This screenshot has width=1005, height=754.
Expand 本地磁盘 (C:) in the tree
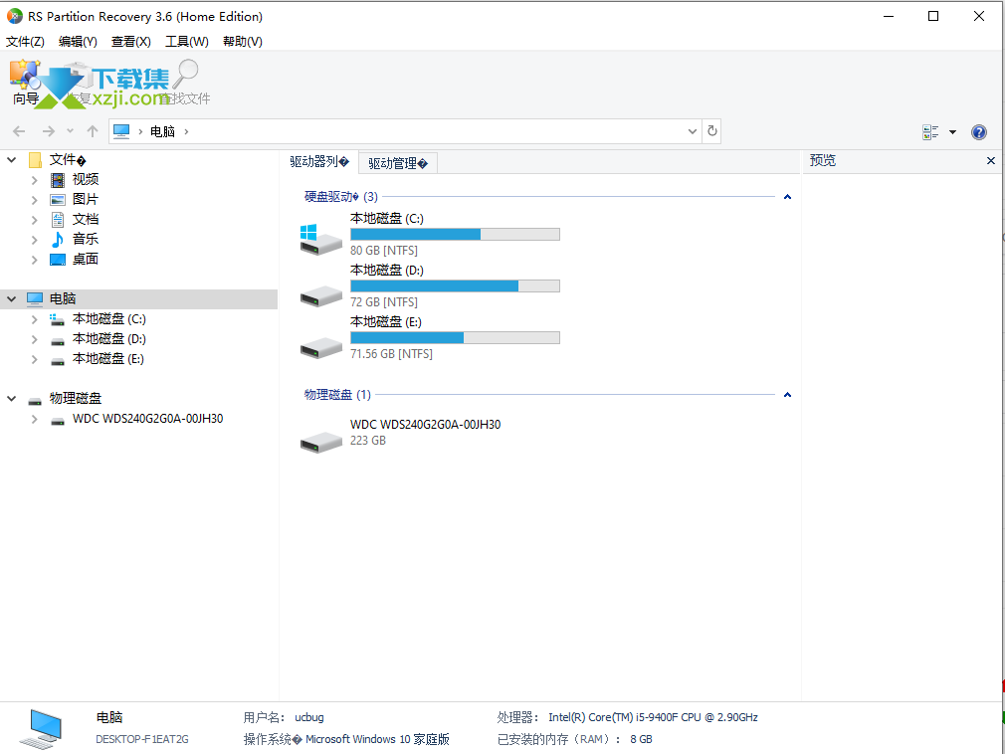(x=35, y=319)
